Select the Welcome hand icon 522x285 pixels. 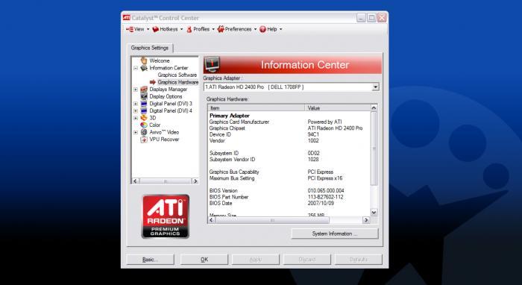point(144,60)
